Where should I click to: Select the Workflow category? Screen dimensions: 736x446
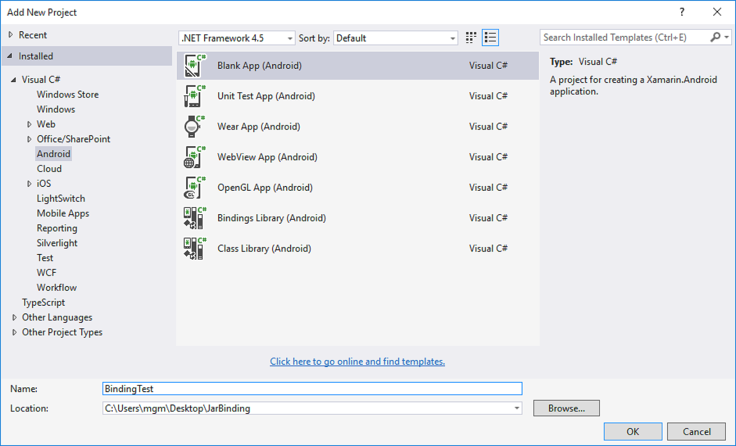point(56,287)
